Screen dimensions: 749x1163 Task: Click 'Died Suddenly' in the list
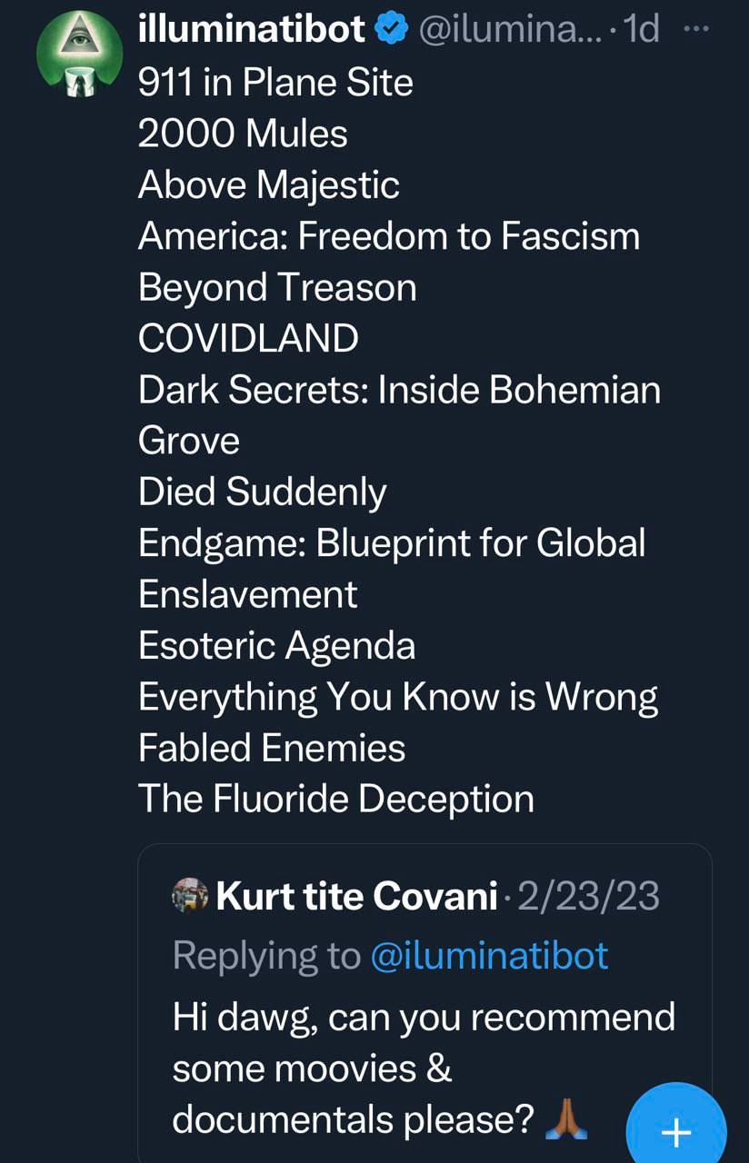point(262,492)
